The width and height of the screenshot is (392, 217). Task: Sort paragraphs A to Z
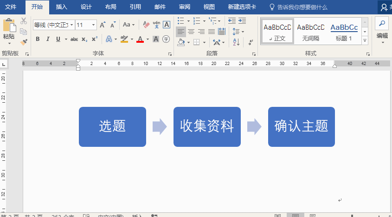(x=236, y=42)
